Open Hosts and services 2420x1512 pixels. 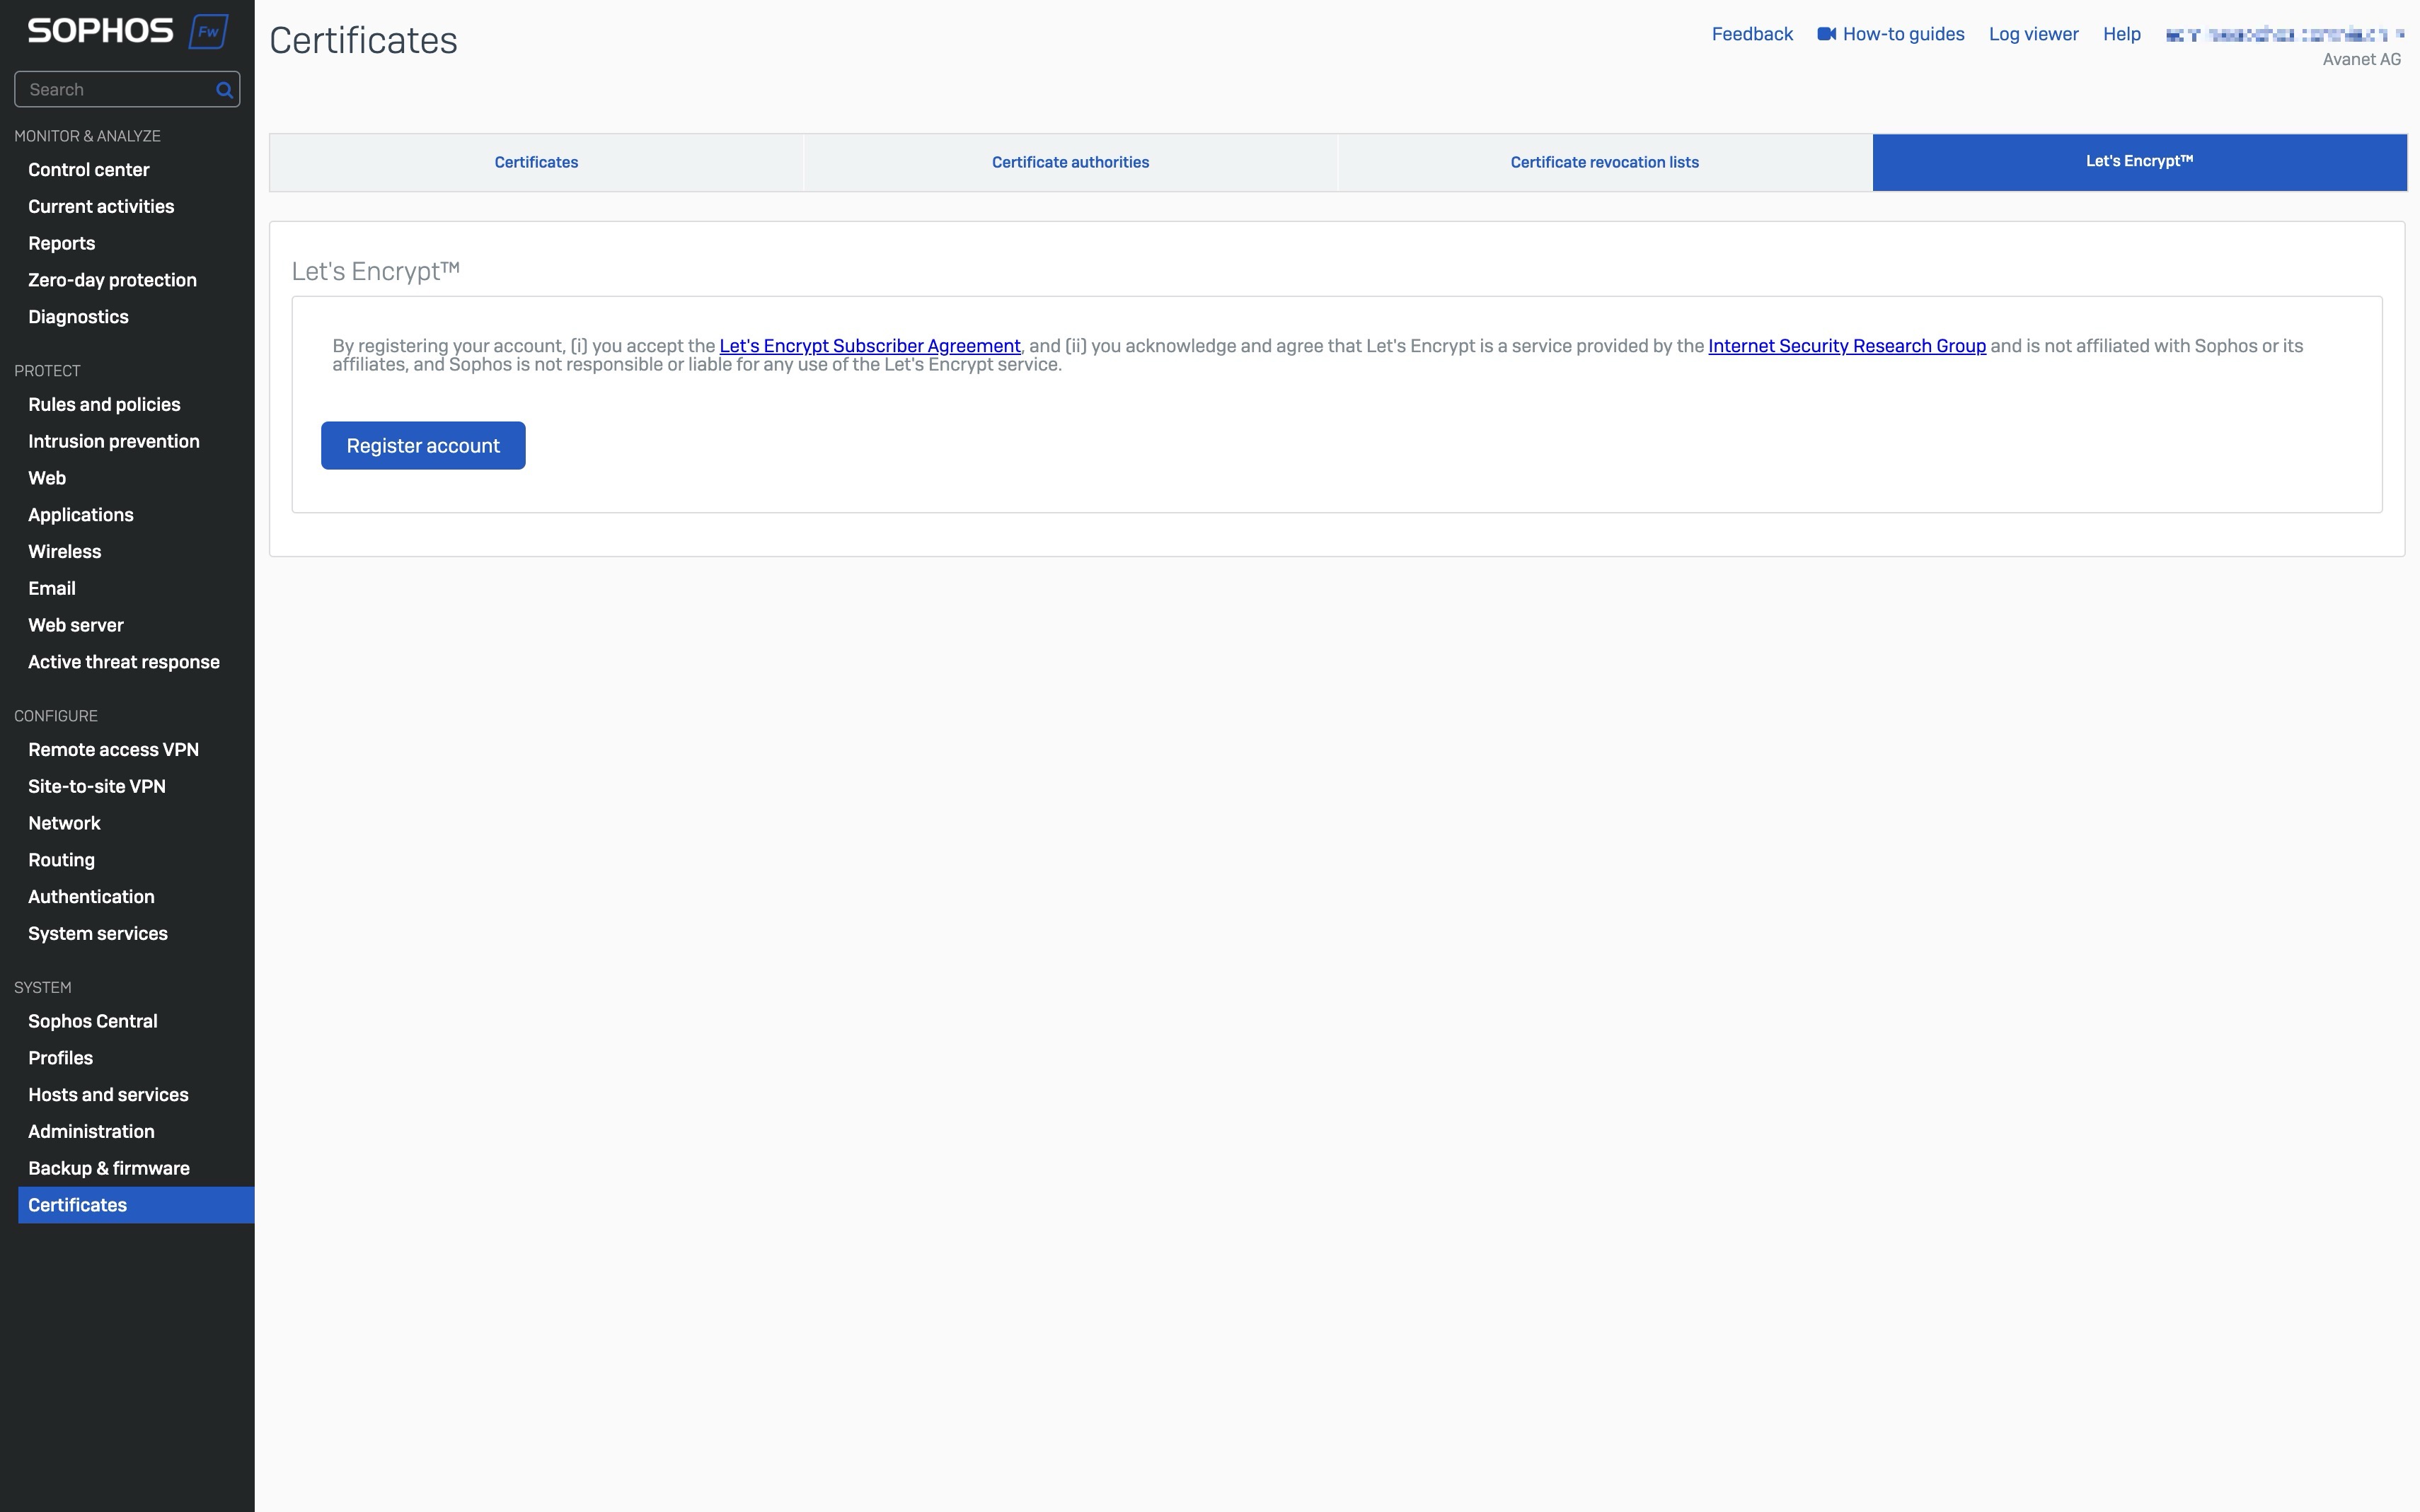click(109, 1096)
